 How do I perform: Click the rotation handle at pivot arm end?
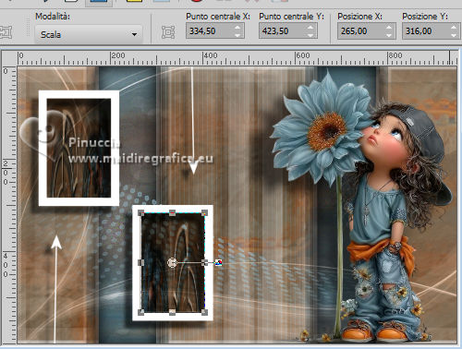point(218,262)
